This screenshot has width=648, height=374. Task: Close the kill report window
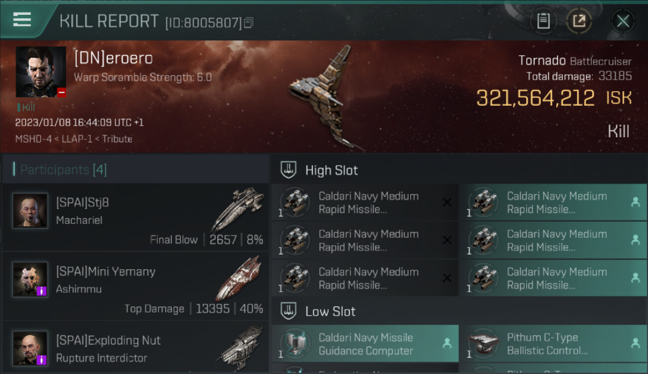pos(623,21)
